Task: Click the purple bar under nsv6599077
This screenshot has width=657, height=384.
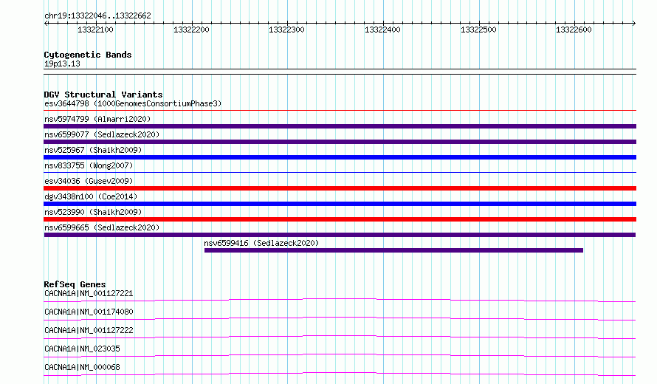Action: tap(340, 142)
